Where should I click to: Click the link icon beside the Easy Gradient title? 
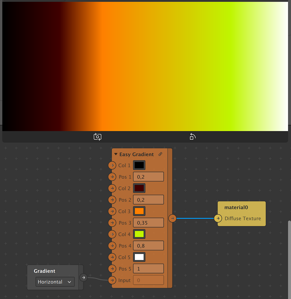pos(160,154)
